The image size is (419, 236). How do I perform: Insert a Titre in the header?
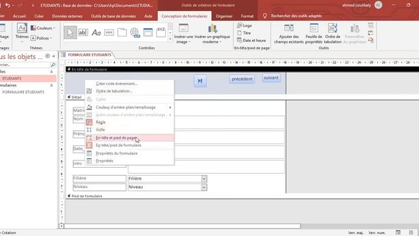[244, 33]
